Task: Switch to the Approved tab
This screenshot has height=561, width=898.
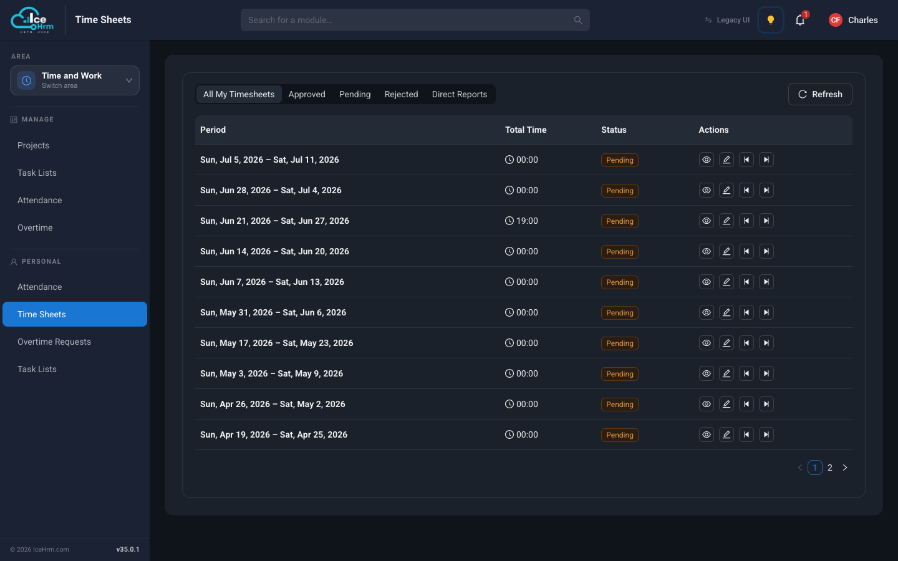Action: point(307,94)
